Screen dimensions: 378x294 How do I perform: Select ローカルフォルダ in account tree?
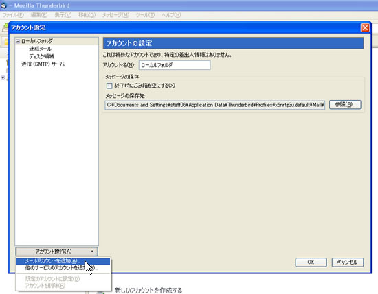[37, 41]
